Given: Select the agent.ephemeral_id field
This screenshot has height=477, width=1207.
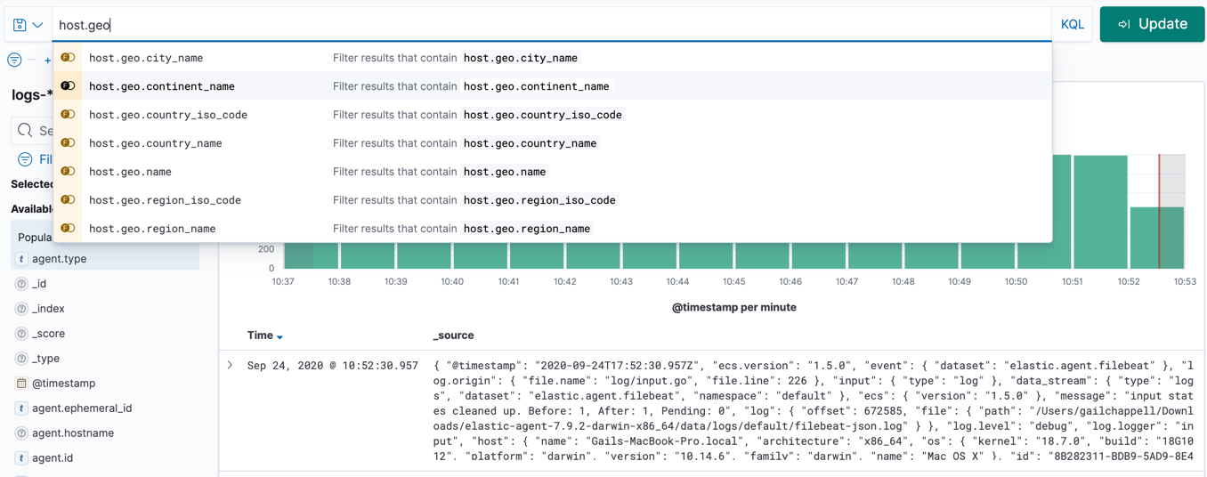Looking at the screenshot, I should pyautogui.click(x=82, y=408).
